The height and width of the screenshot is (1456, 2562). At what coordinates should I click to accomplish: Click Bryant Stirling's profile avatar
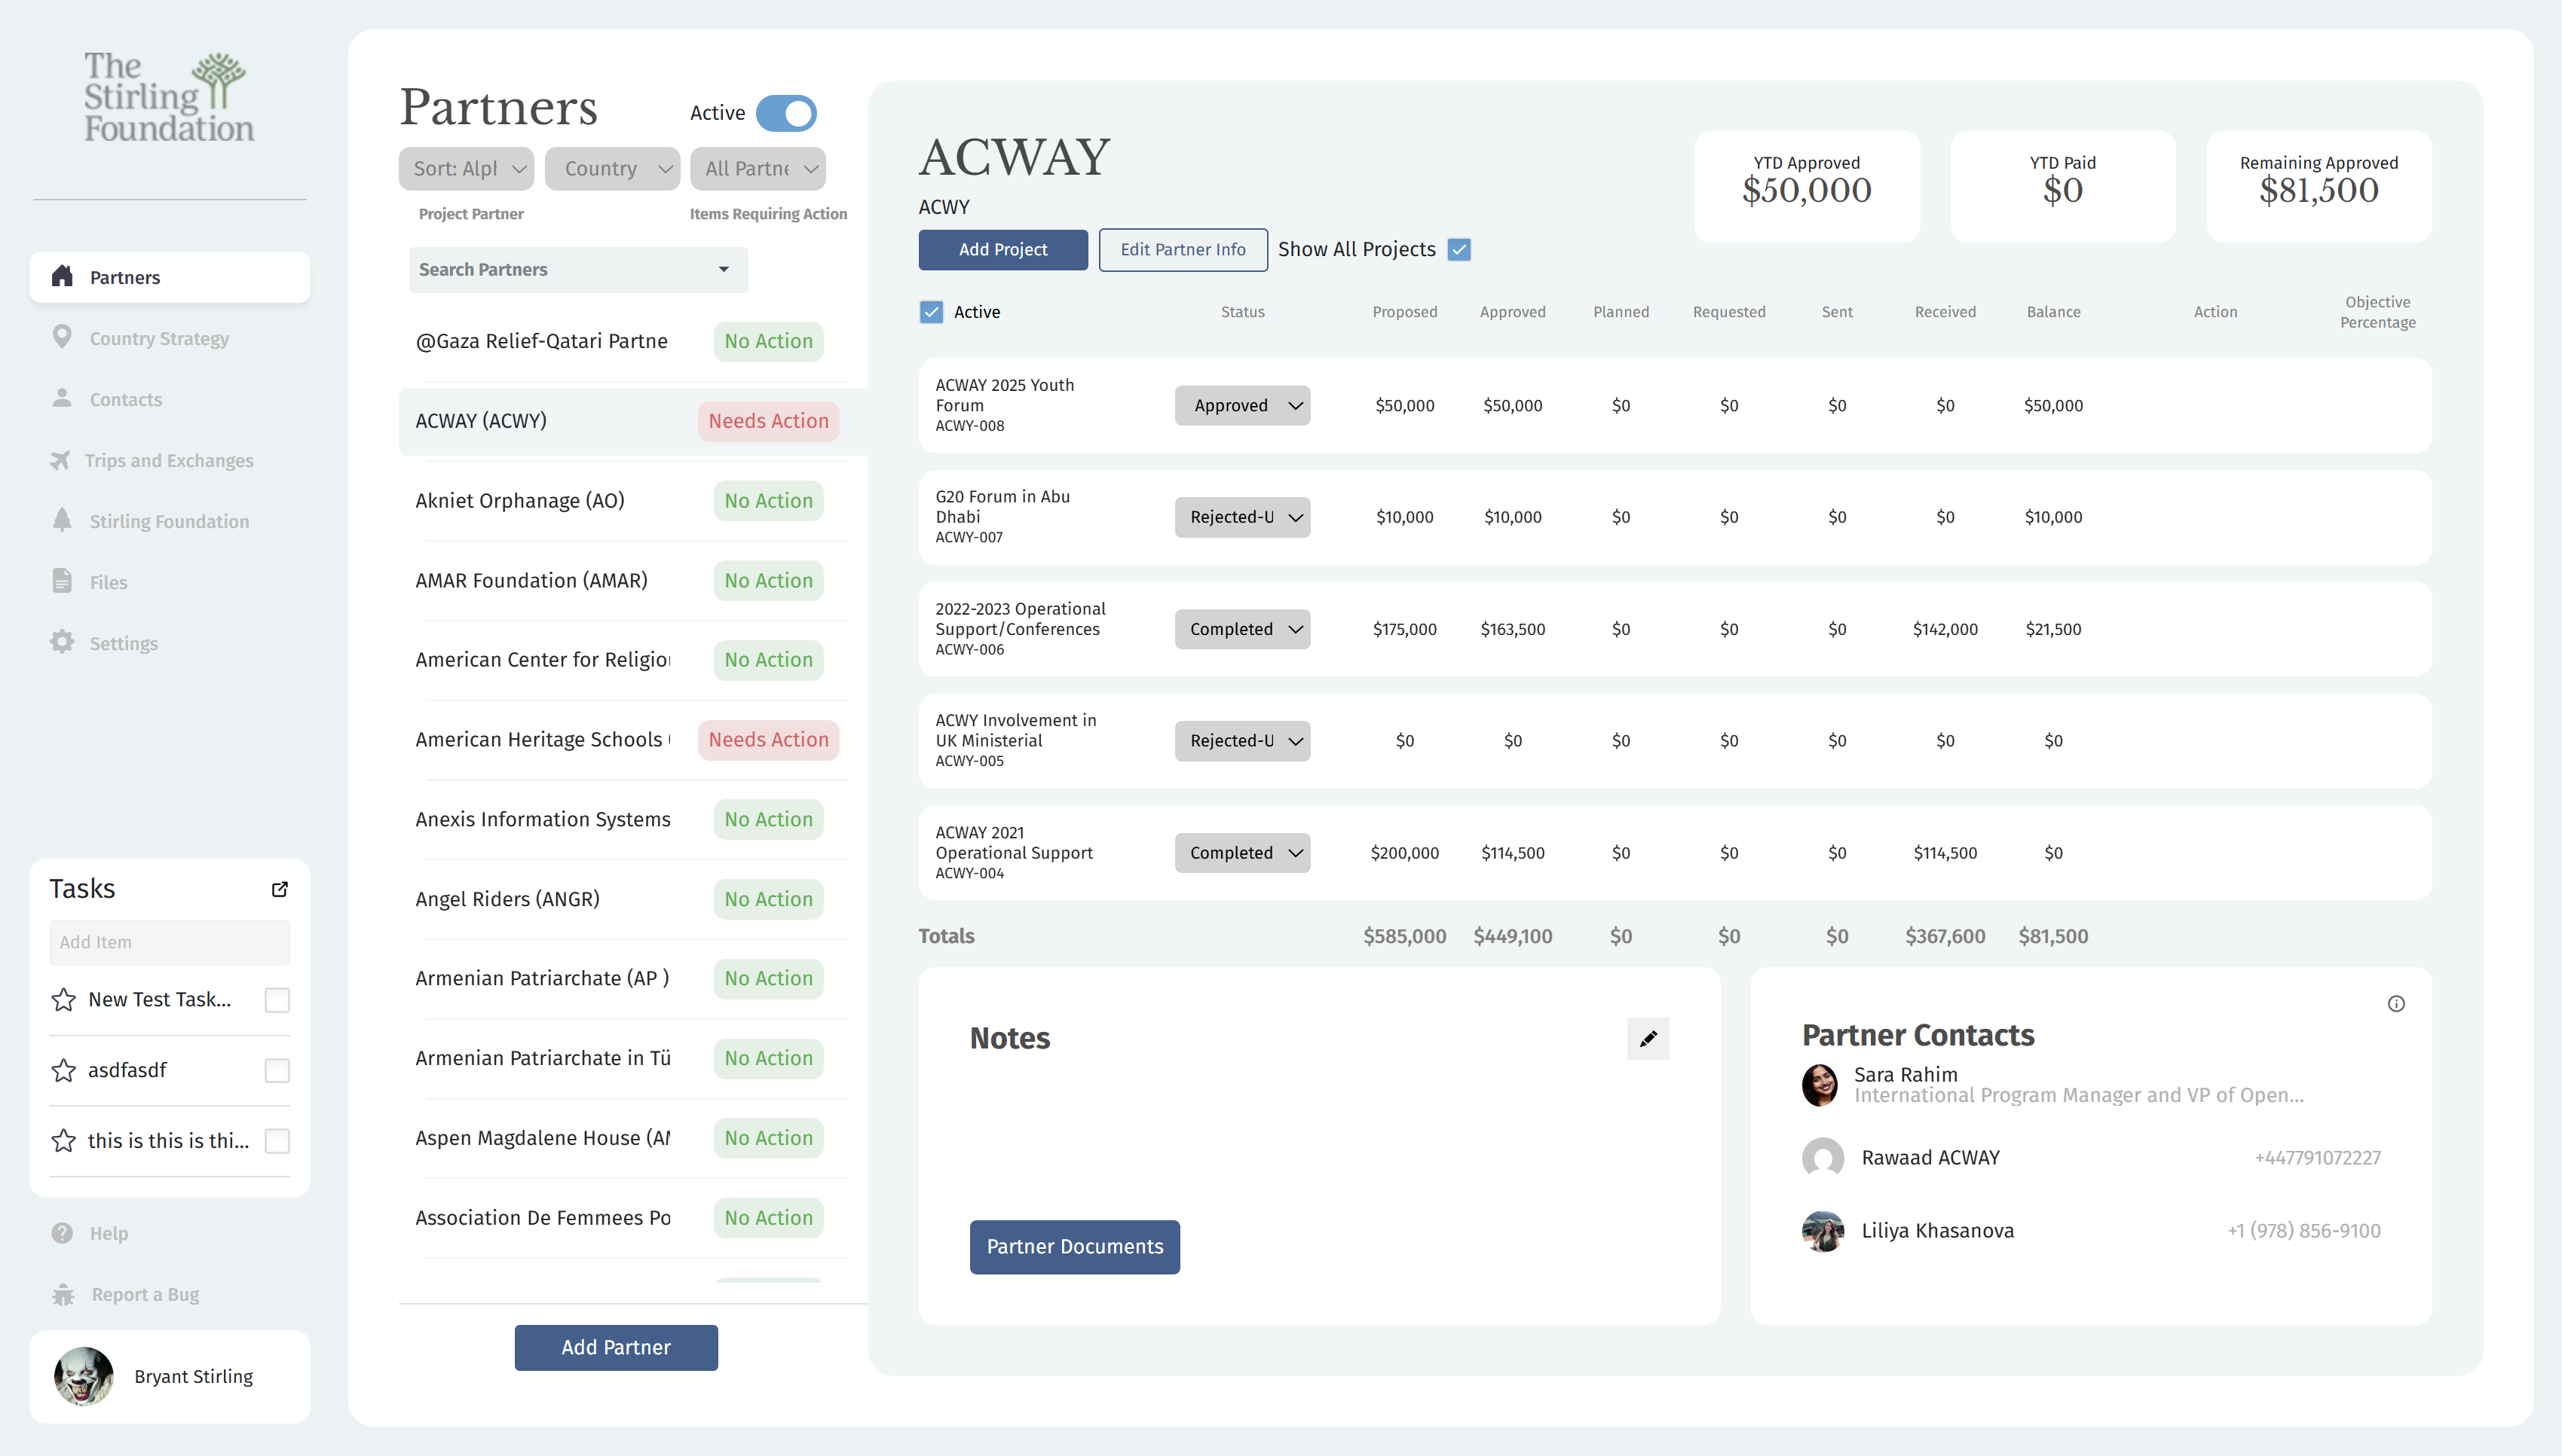point(84,1376)
